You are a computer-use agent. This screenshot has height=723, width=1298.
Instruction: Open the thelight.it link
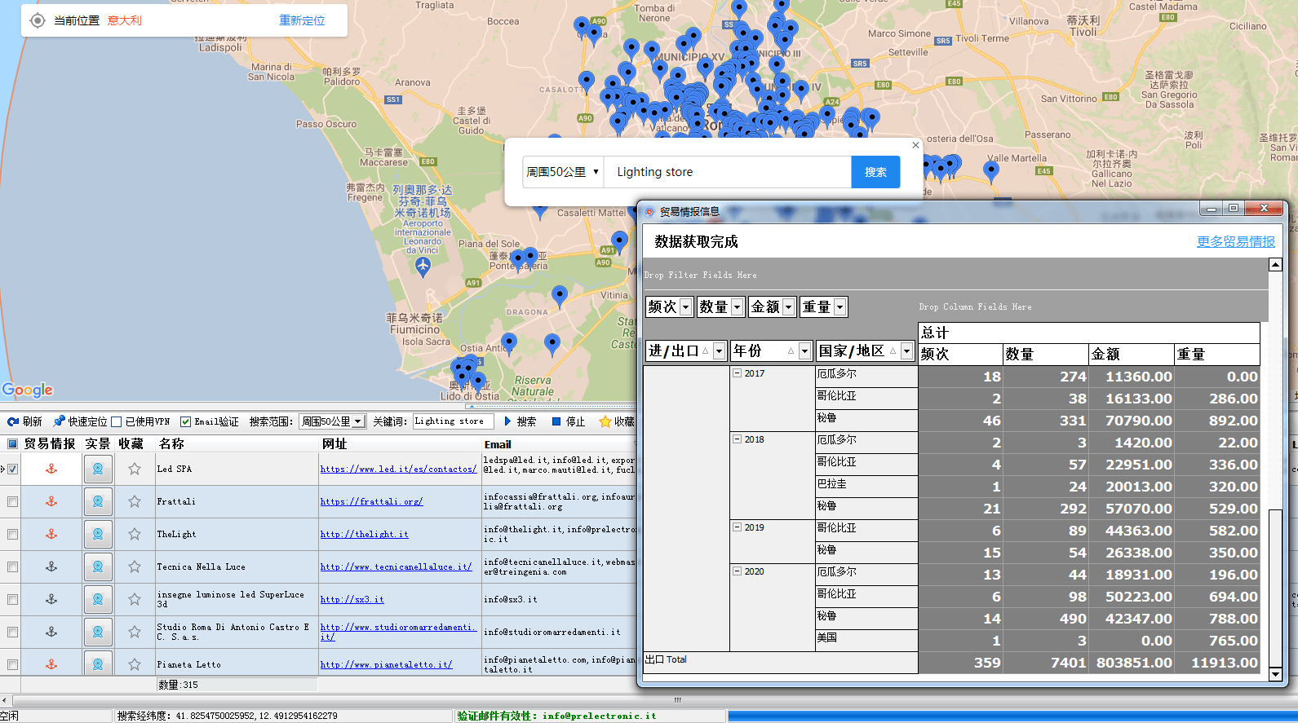click(x=364, y=534)
